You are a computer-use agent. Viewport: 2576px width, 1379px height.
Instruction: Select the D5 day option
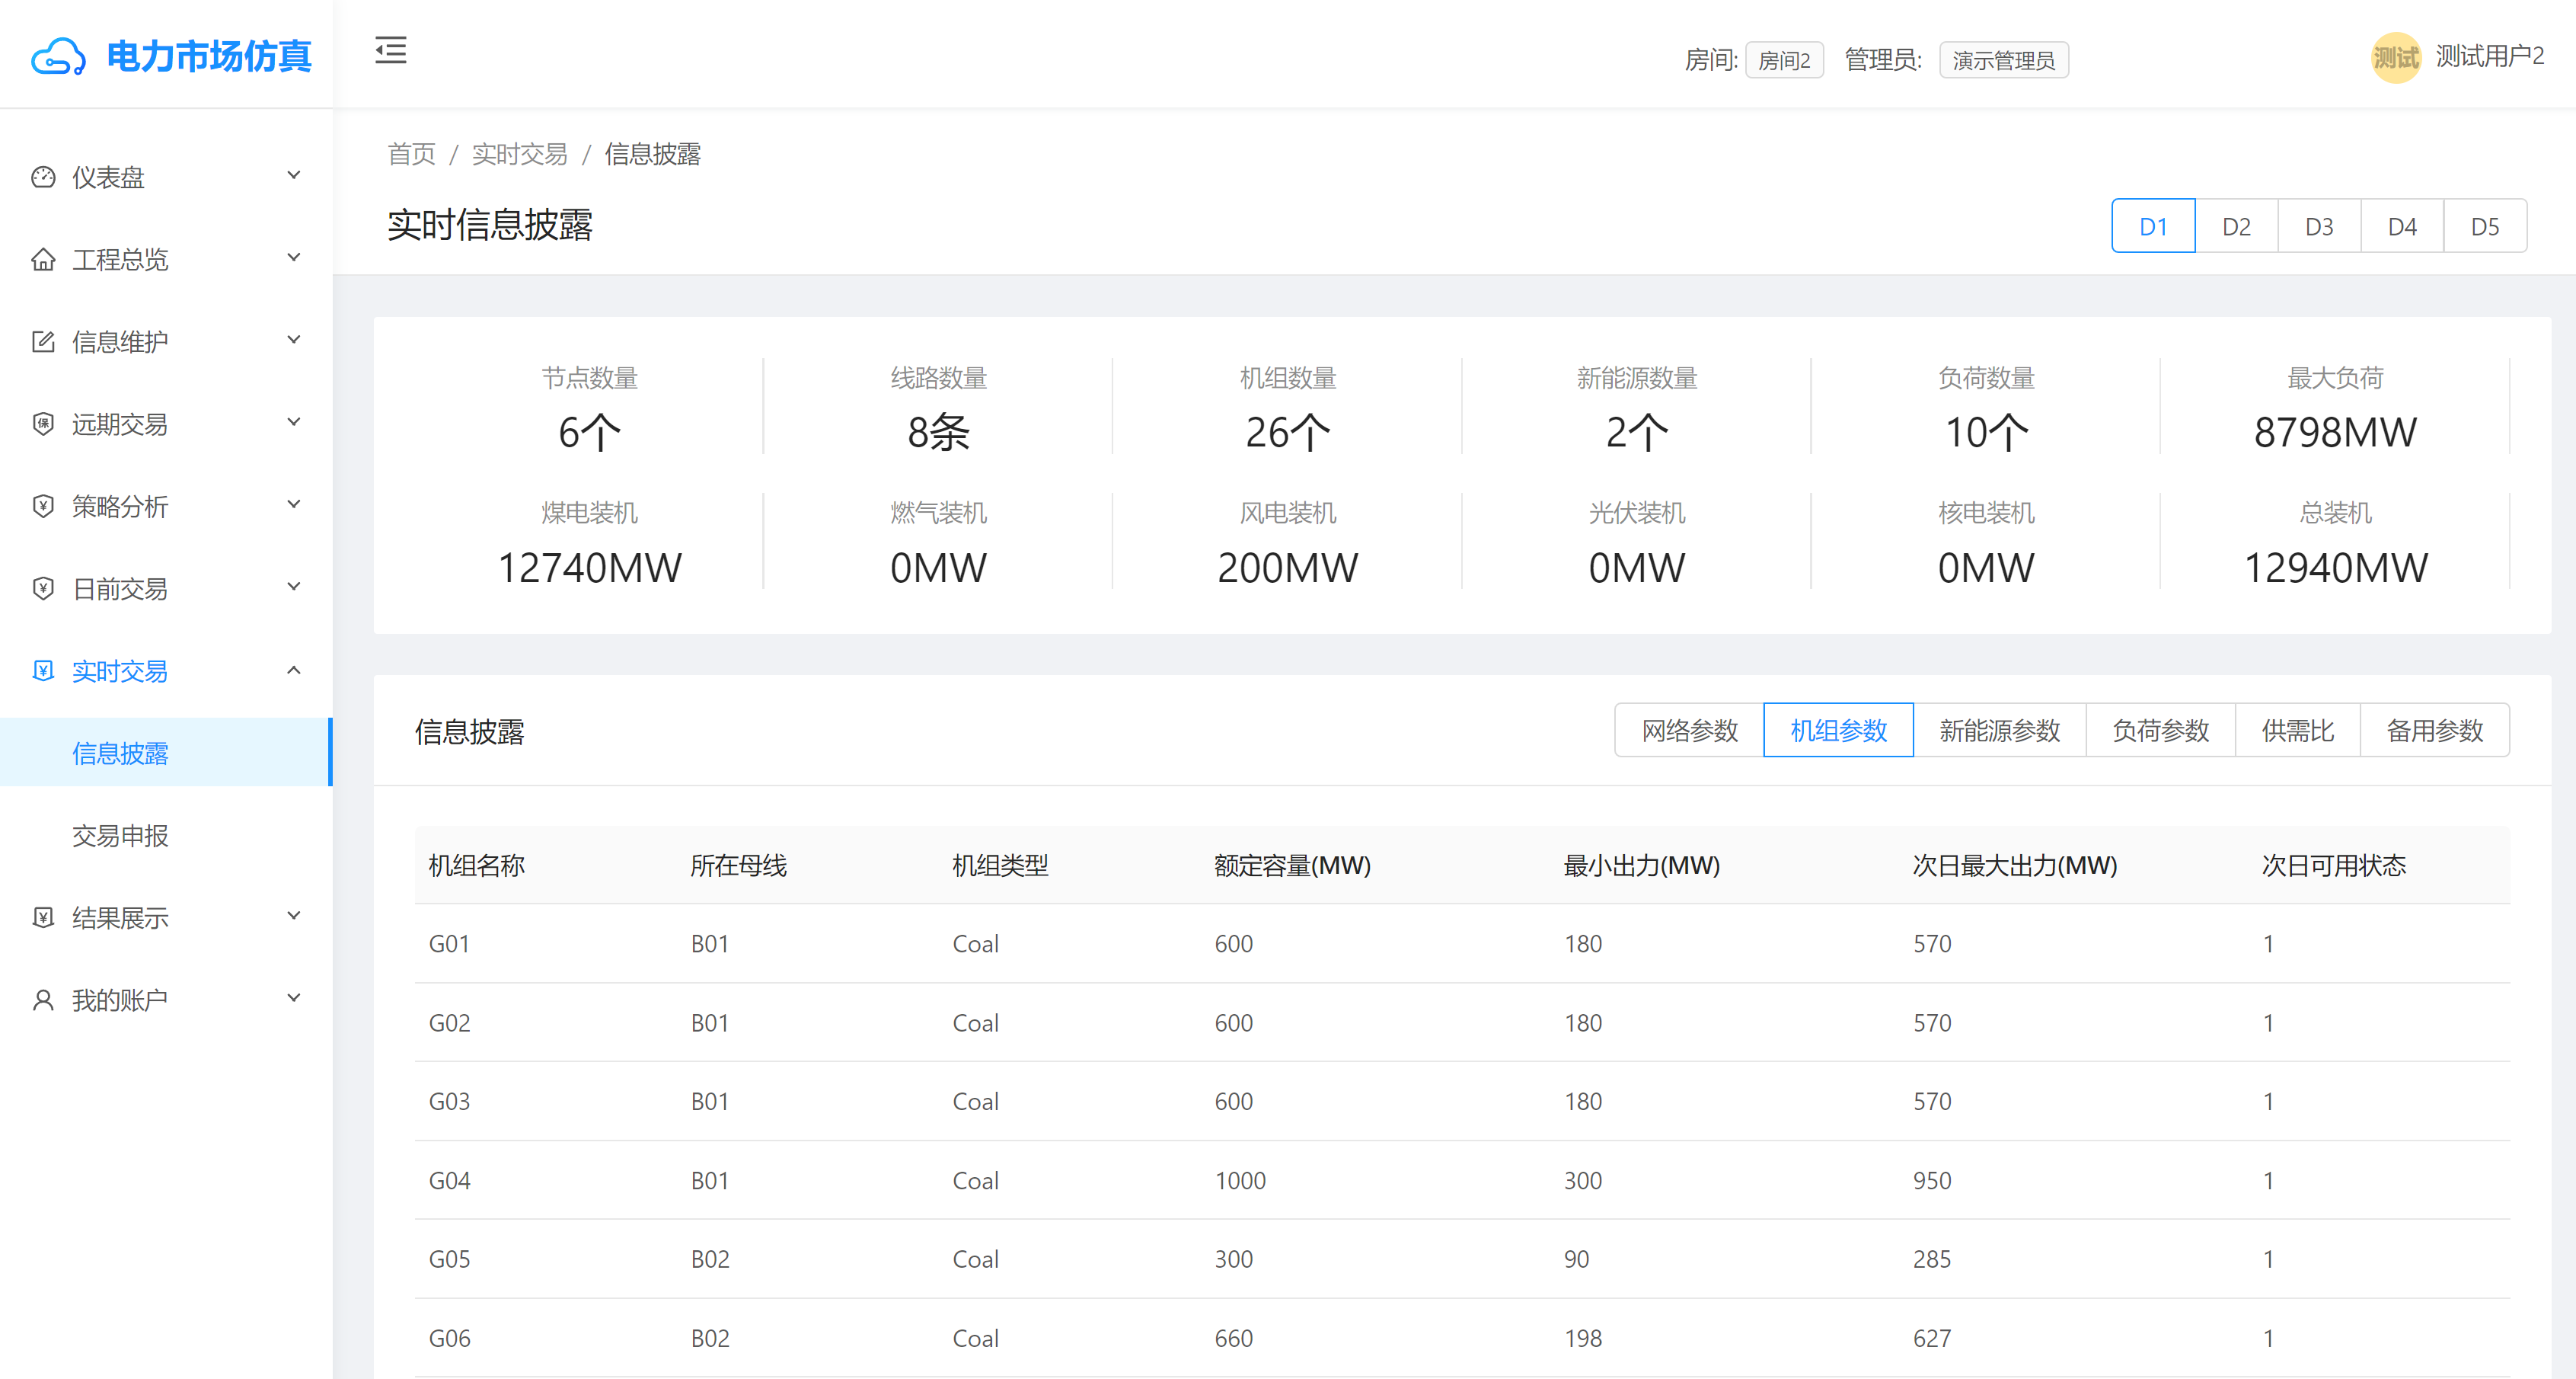(x=2485, y=226)
